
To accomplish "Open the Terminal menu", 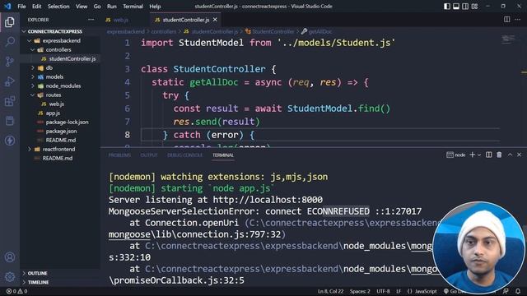I will (133, 7).
